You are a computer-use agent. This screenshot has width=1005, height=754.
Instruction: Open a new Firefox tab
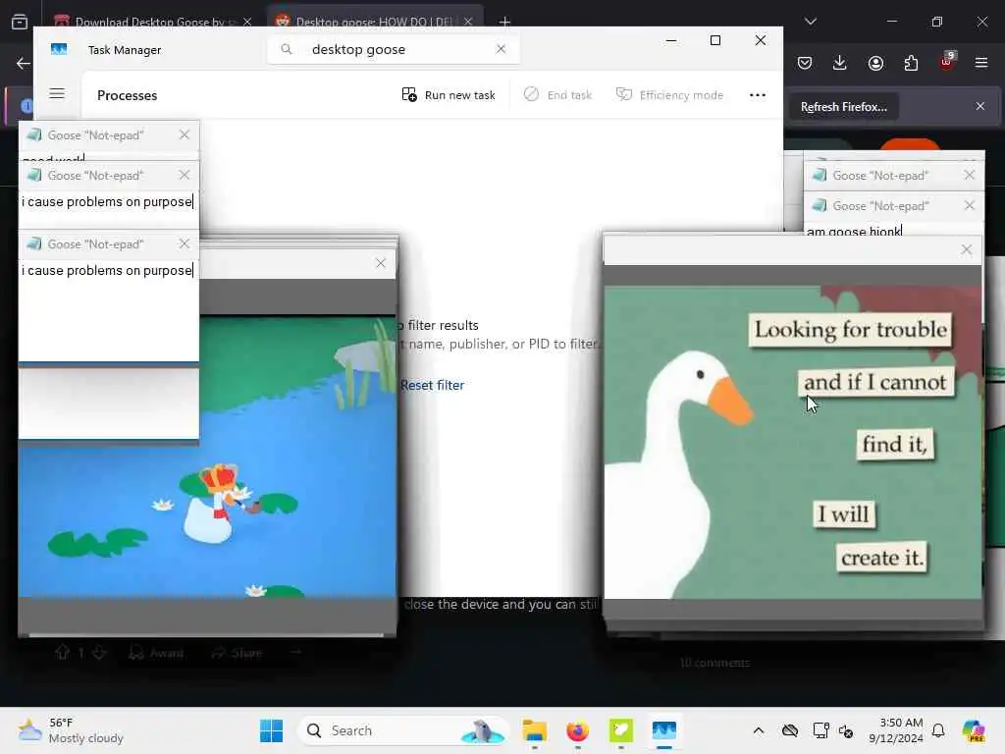[x=505, y=22]
